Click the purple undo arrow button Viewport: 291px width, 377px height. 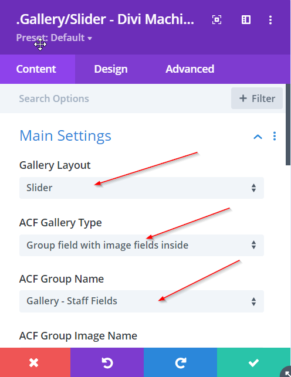(107, 362)
